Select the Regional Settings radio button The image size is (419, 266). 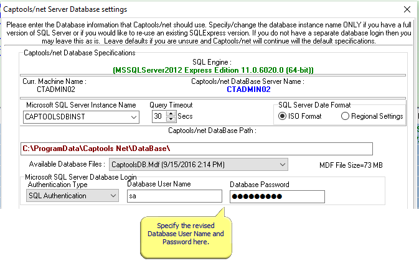point(345,116)
